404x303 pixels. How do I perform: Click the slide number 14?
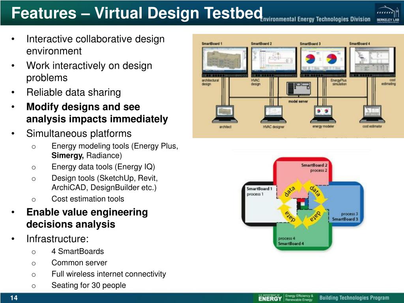click(x=14, y=298)
